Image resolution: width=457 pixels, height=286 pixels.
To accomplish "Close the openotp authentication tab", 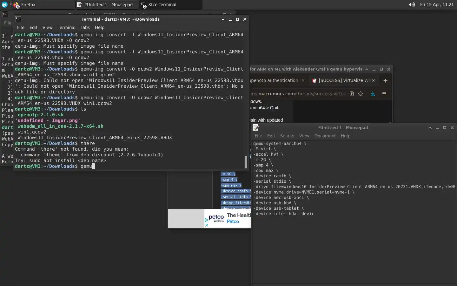I will [x=303, y=80].
